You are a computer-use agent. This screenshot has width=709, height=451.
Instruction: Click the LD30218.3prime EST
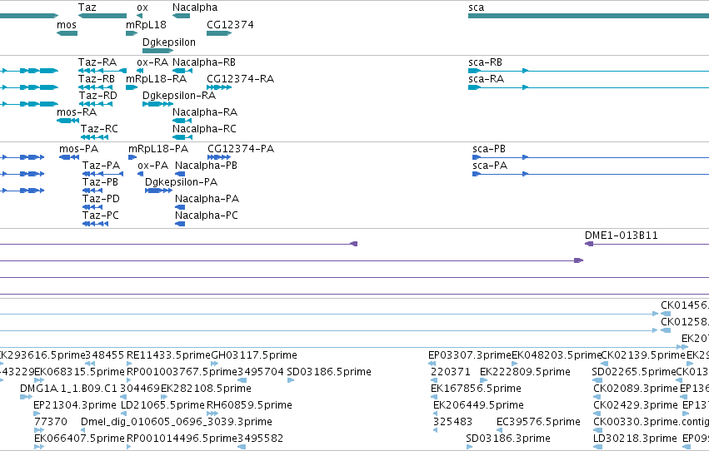597,447
